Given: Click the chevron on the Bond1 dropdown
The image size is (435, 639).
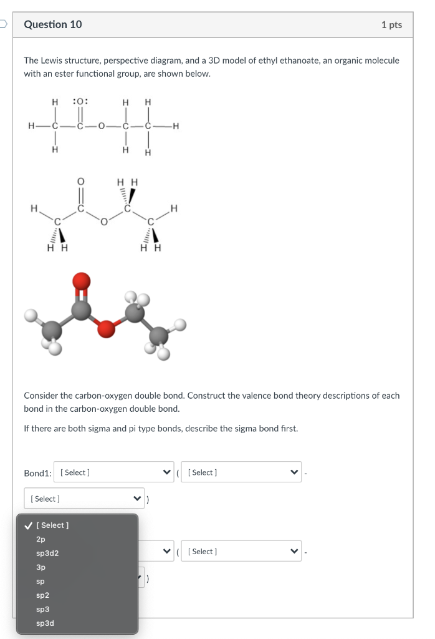Looking at the screenshot, I should tap(166, 472).
